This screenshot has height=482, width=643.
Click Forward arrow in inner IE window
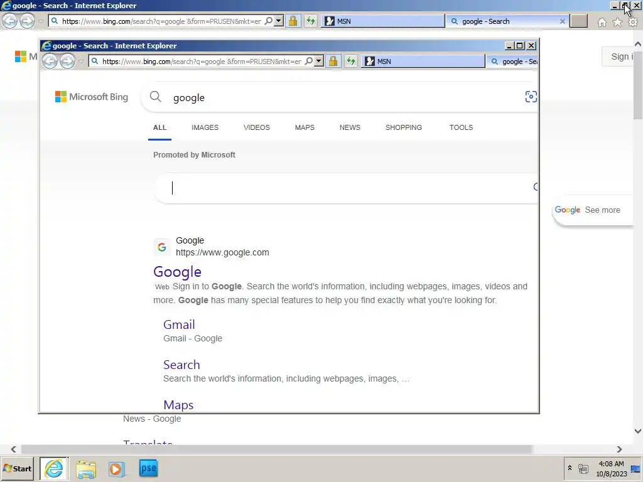click(67, 61)
